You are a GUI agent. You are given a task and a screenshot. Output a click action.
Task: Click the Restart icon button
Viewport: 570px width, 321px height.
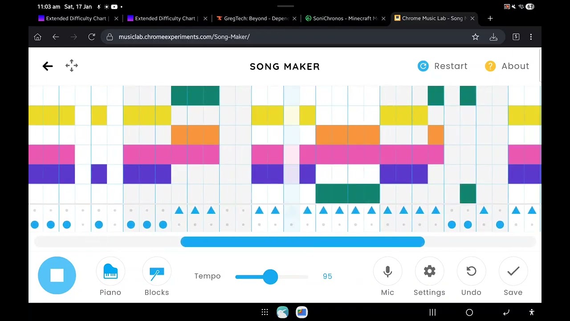coord(423,66)
